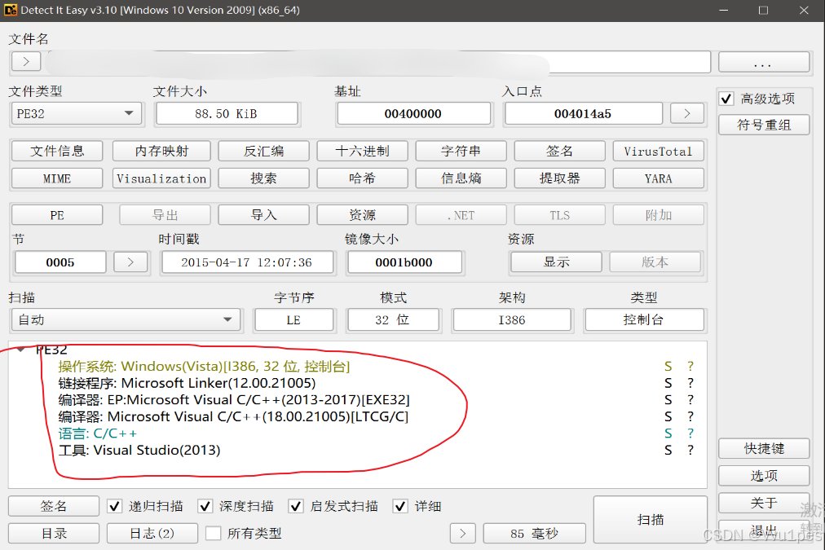
Task: Click the 关于 about button
Action: point(763,504)
